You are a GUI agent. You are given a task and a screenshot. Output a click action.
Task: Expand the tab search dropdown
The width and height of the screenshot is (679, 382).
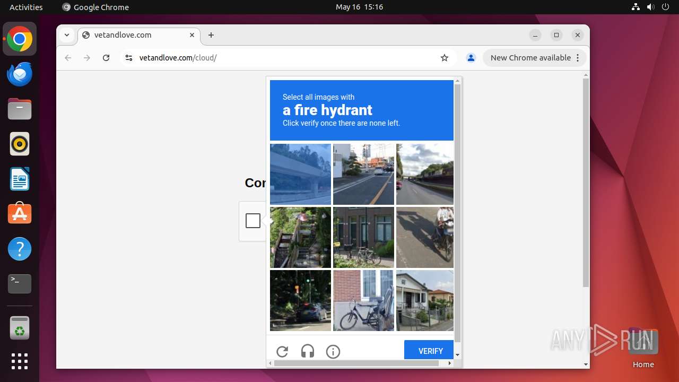(67, 35)
